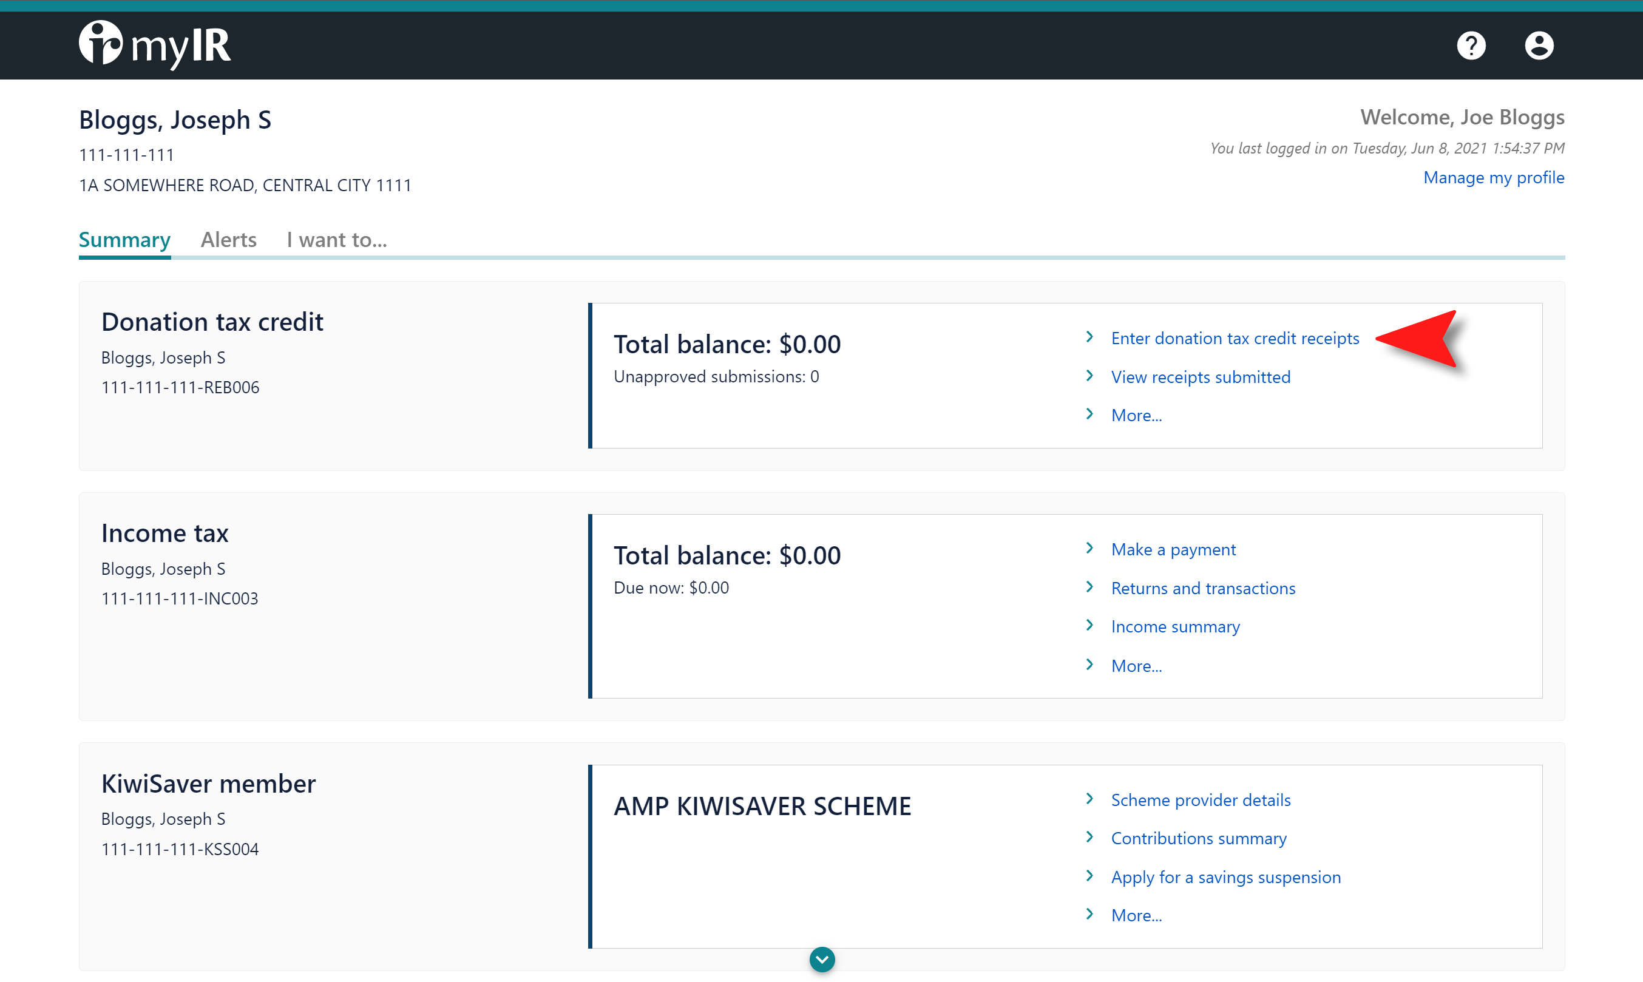Click IRD number 111-111-111 under name

(x=126, y=155)
